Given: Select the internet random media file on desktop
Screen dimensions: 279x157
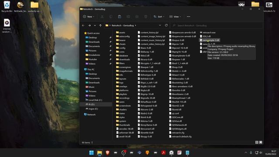Looking at the screenshot, I should coord(7,26).
